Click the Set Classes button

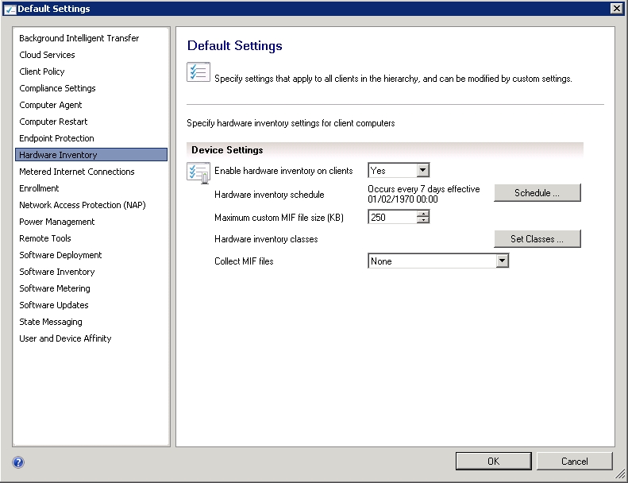tap(537, 239)
